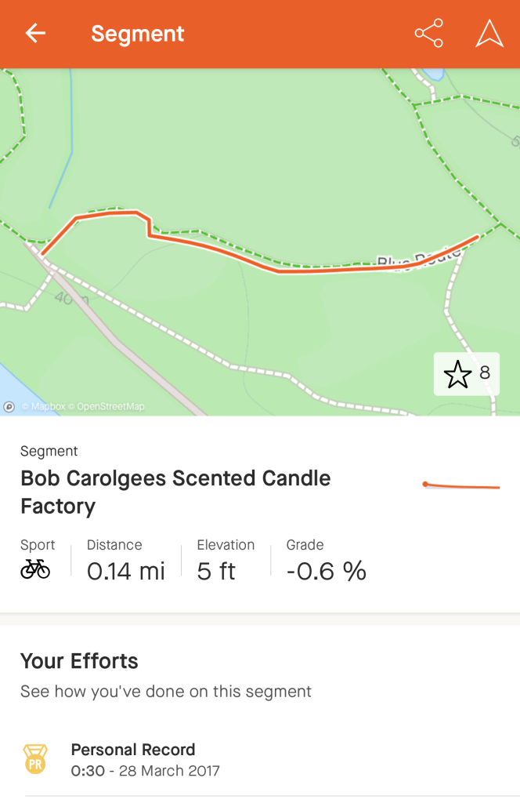Image resolution: width=520 pixels, height=803 pixels.
Task: Tap the Segment header title
Action: [137, 34]
